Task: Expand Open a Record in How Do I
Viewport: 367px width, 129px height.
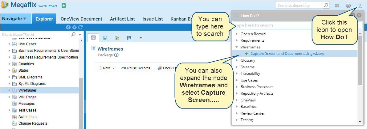Action: [237, 34]
